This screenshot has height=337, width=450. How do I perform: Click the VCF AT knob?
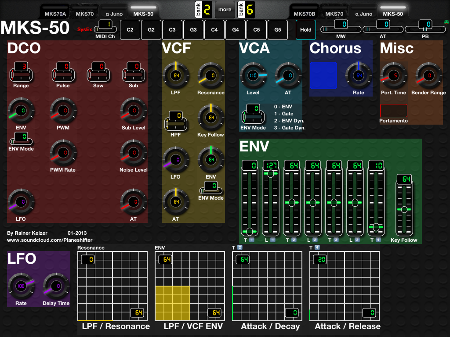(x=176, y=202)
